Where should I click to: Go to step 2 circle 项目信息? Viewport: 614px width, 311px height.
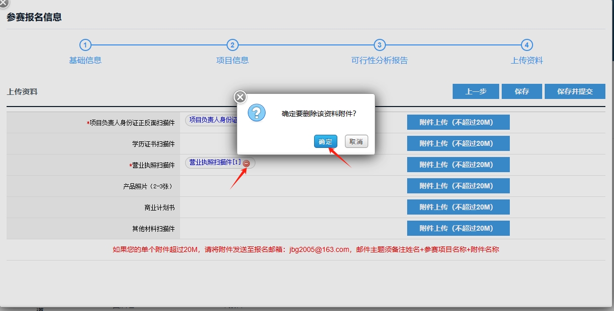pyautogui.click(x=233, y=45)
